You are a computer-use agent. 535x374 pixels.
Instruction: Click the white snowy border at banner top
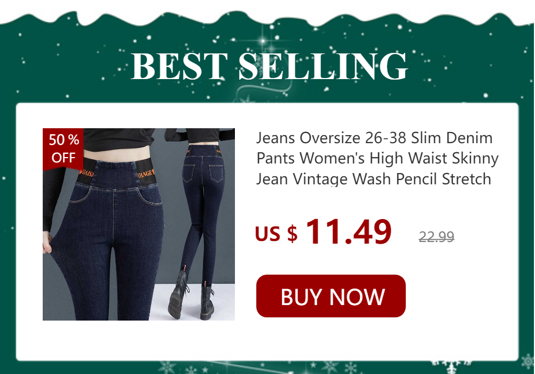(267, 12)
